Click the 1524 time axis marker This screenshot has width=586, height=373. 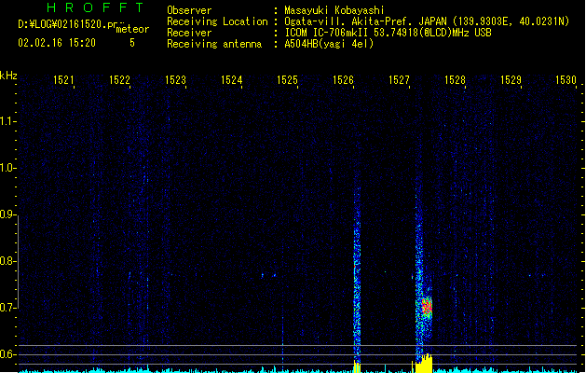point(231,80)
